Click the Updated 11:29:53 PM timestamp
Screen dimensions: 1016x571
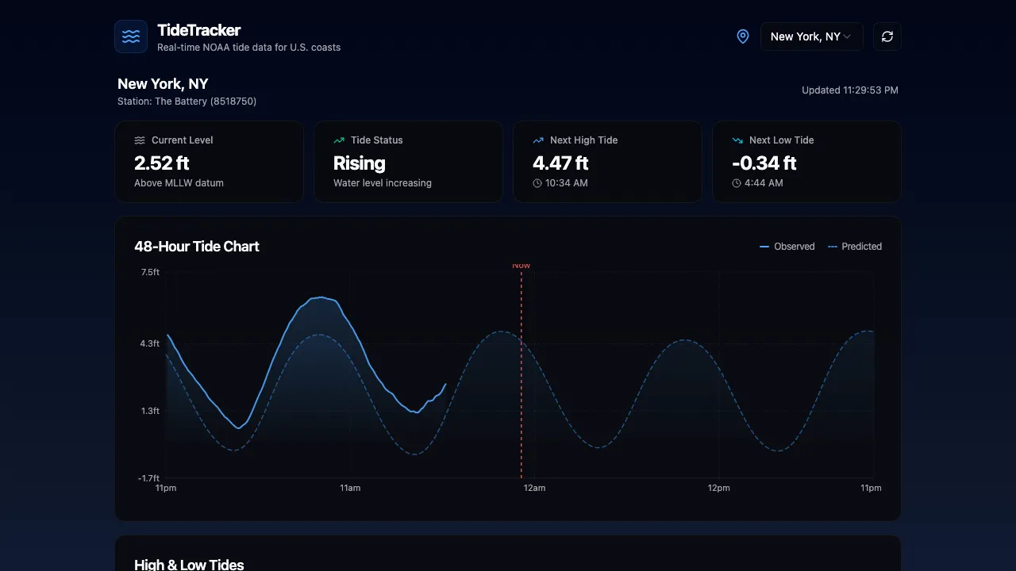point(850,90)
